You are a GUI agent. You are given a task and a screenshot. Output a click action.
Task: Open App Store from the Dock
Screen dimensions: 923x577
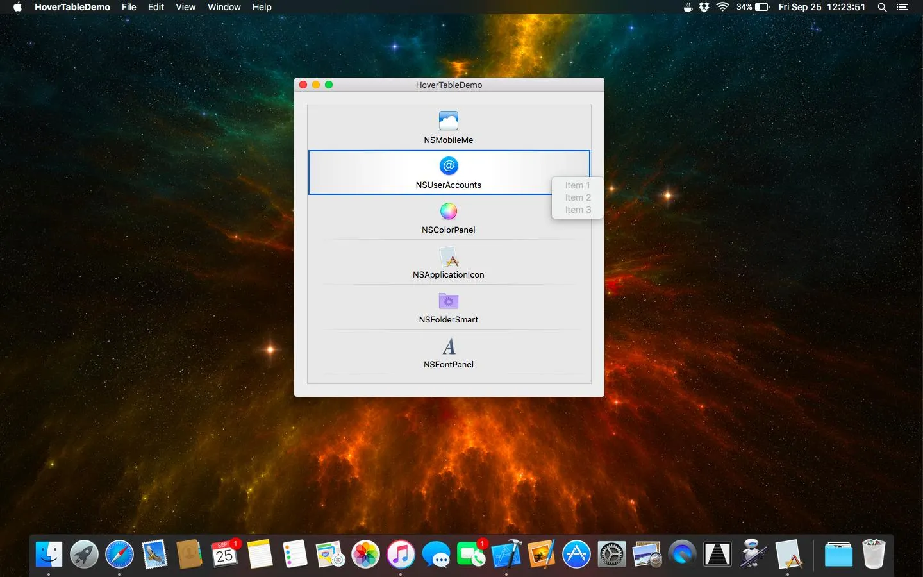tap(576, 555)
